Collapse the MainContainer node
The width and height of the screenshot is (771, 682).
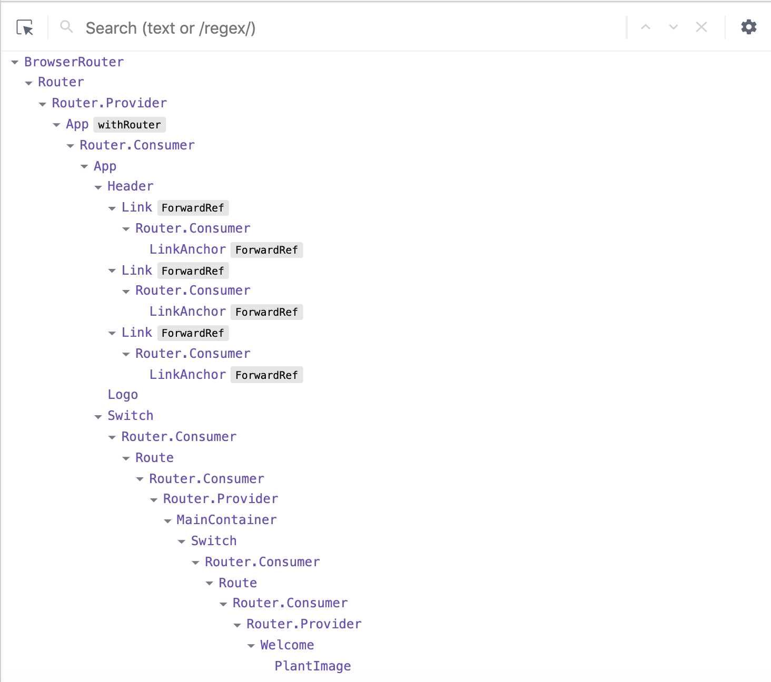(167, 520)
